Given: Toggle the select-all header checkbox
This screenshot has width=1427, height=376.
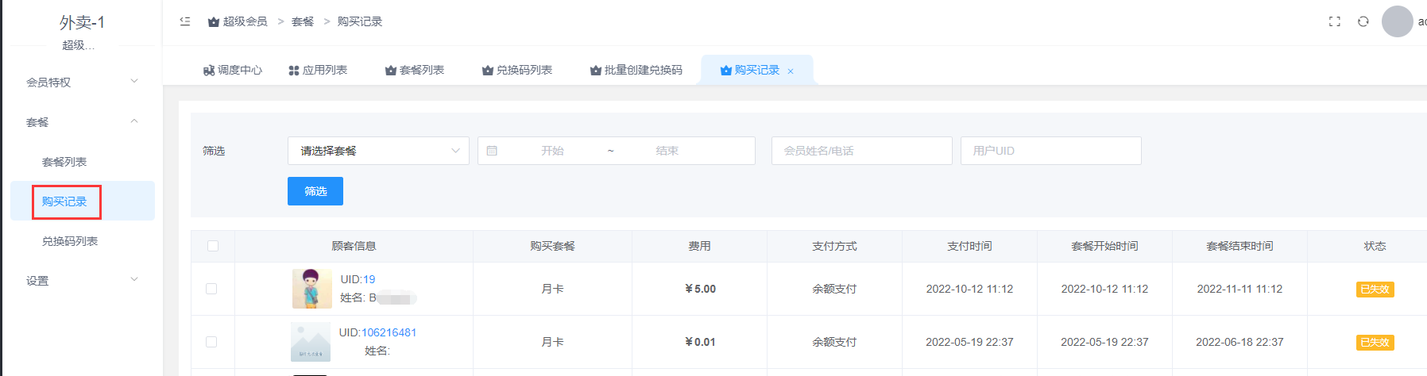Looking at the screenshot, I should (x=213, y=246).
